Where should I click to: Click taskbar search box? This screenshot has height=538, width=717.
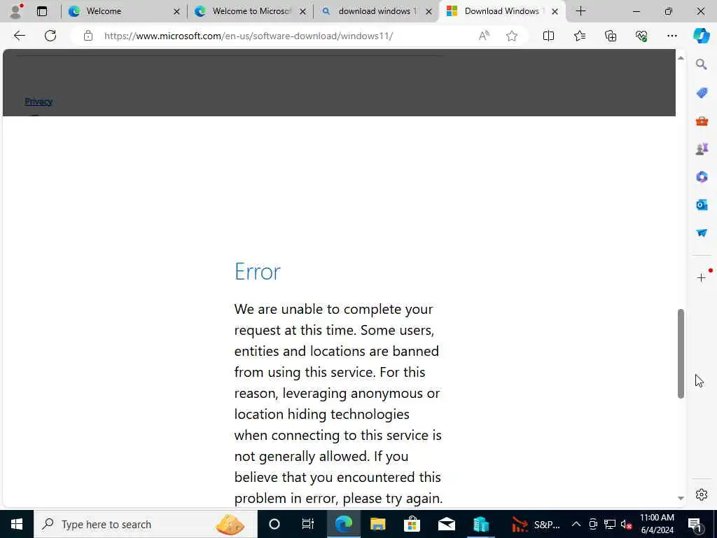point(146,524)
